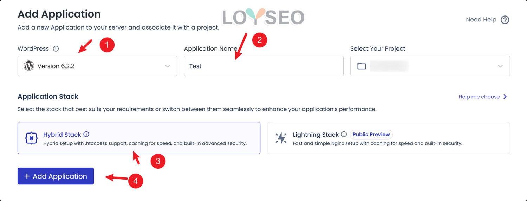
Task: Click the Hybrid Stack info icon
Action: point(86,134)
